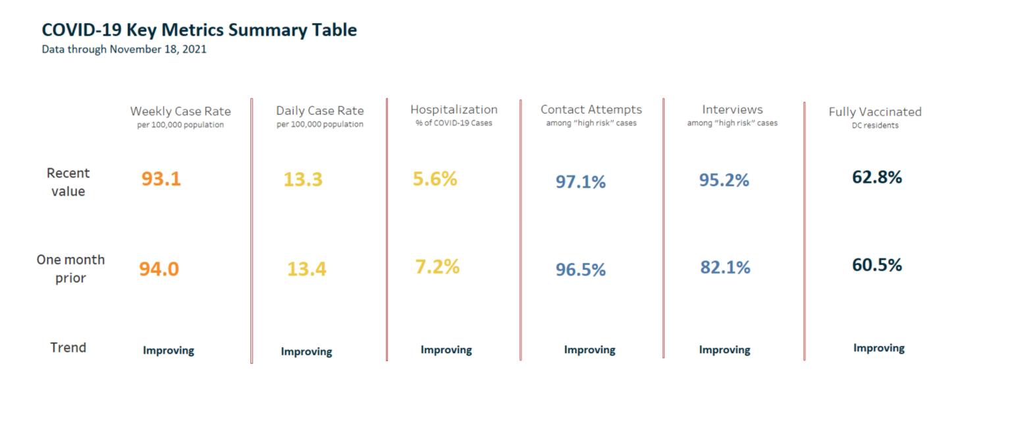Click the Improving trend under Interviews
The image size is (1018, 425).
tap(724, 350)
